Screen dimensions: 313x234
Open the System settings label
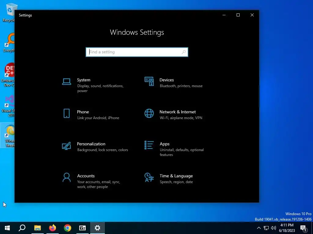click(x=84, y=80)
